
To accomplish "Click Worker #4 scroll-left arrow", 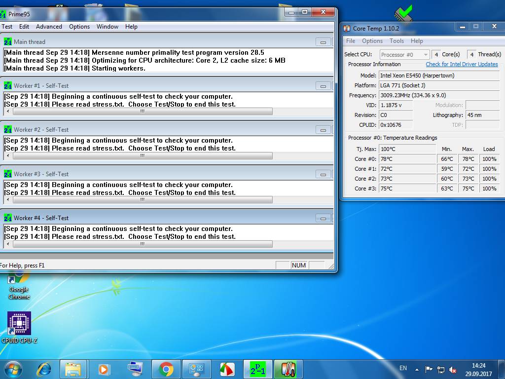I will pos(8,244).
